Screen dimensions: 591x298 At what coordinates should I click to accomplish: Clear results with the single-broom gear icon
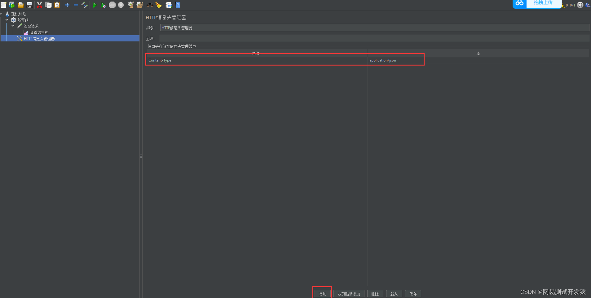point(131,5)
